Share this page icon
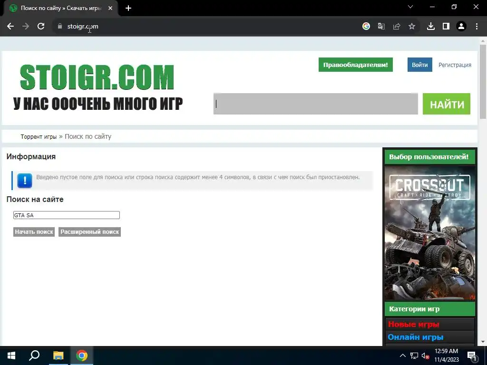The width and height of the screenshot is (487, 365). 397,27
